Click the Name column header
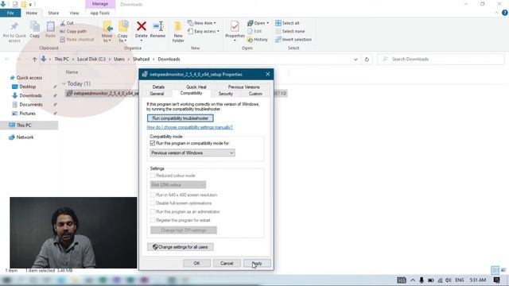The width and height of the screenshot is (509, 286). tap(72, 72)
